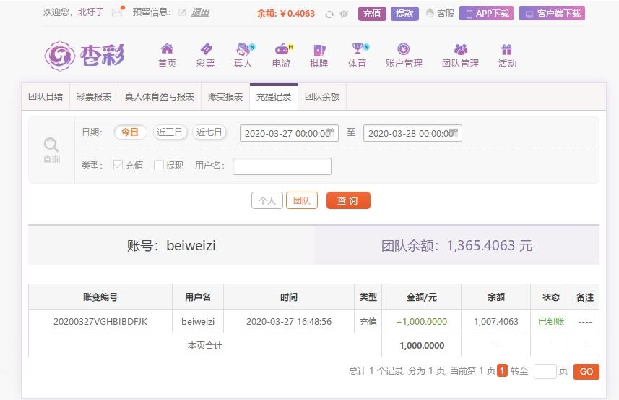The width and height of the screenshot is (619, 400).
Task: Switch to the 真人体育盈亏报表 tab
Action: coord(160,97)
